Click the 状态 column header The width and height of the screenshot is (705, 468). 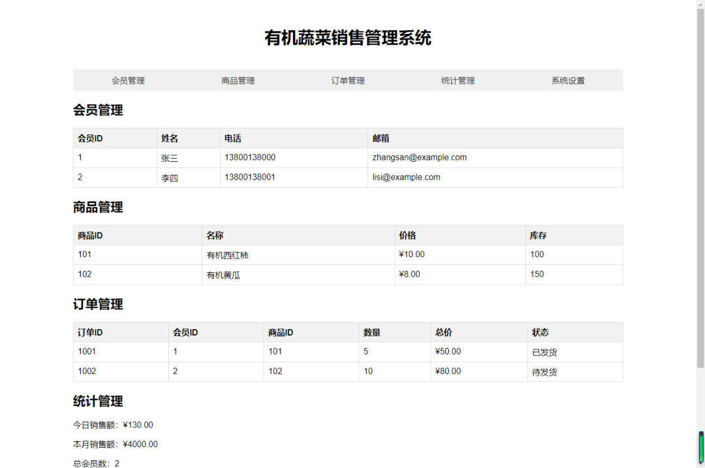pyautogui.click(x=540, y=332)
